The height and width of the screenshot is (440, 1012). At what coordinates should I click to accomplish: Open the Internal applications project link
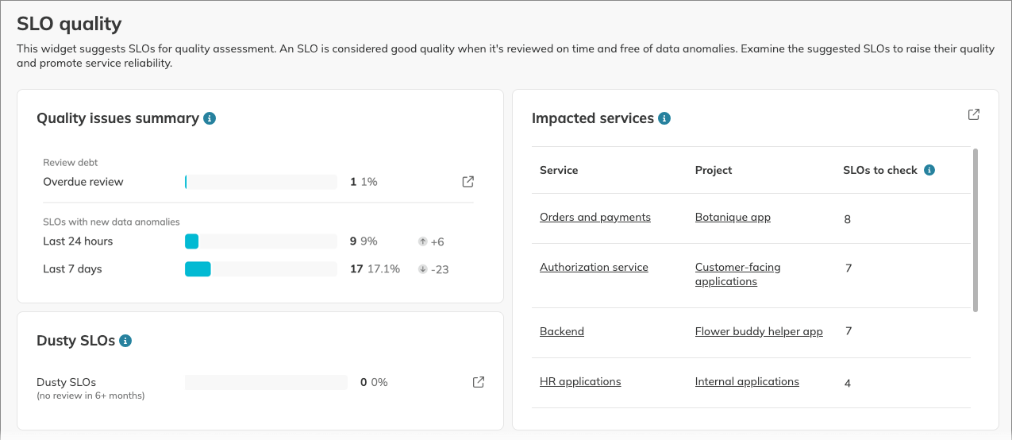[746, 381]
